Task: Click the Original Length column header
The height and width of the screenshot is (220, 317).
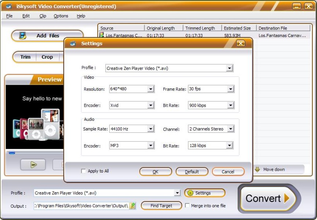Action: (x=164, y=28)
